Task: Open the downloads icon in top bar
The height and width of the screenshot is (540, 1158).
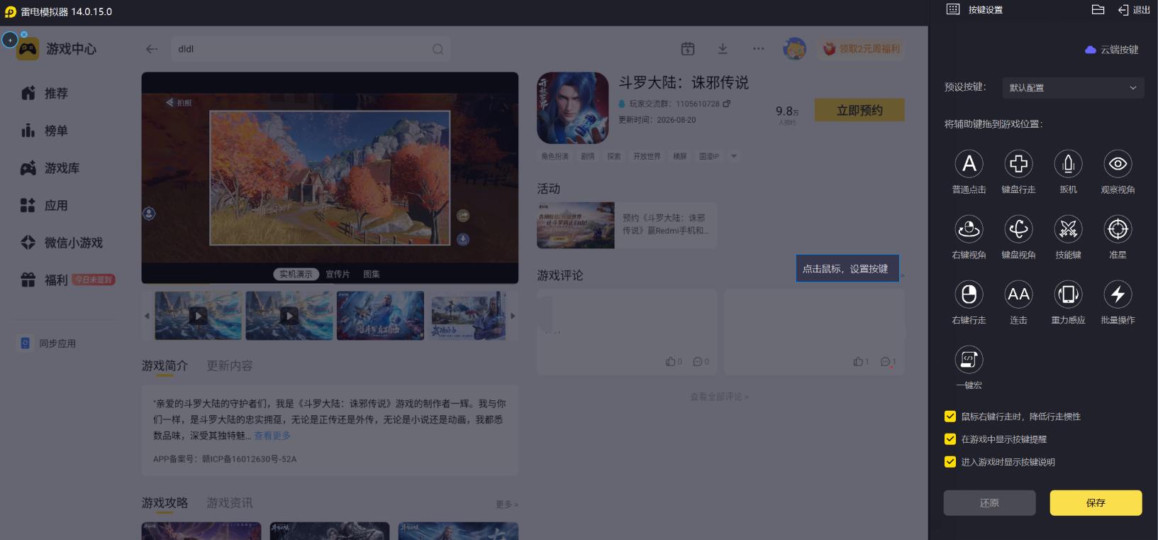Action: tap(723, 48)
